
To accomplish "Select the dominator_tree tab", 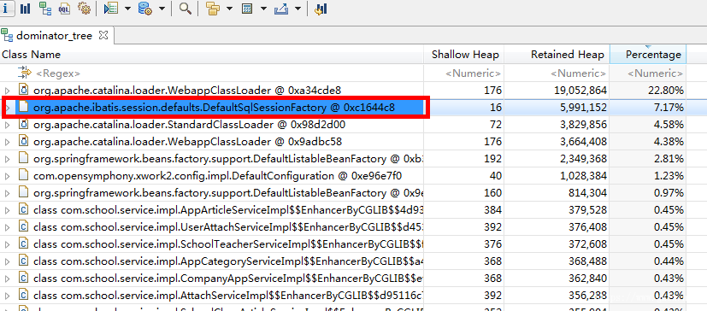I will (54, 35).
